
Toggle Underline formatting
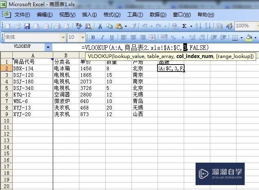(112, 38)
